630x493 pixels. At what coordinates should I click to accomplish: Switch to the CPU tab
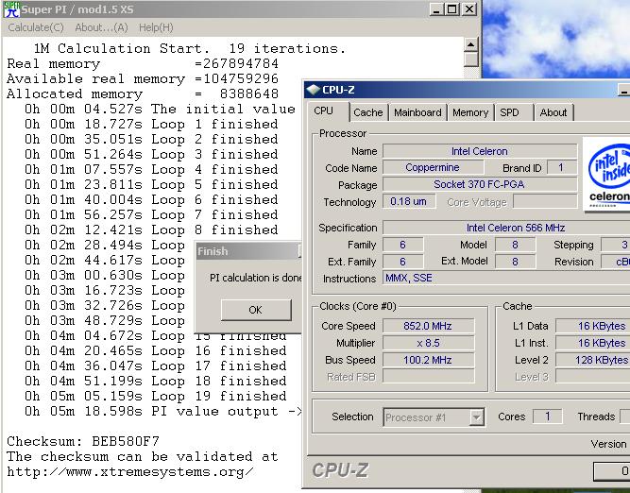pos(323,110)
